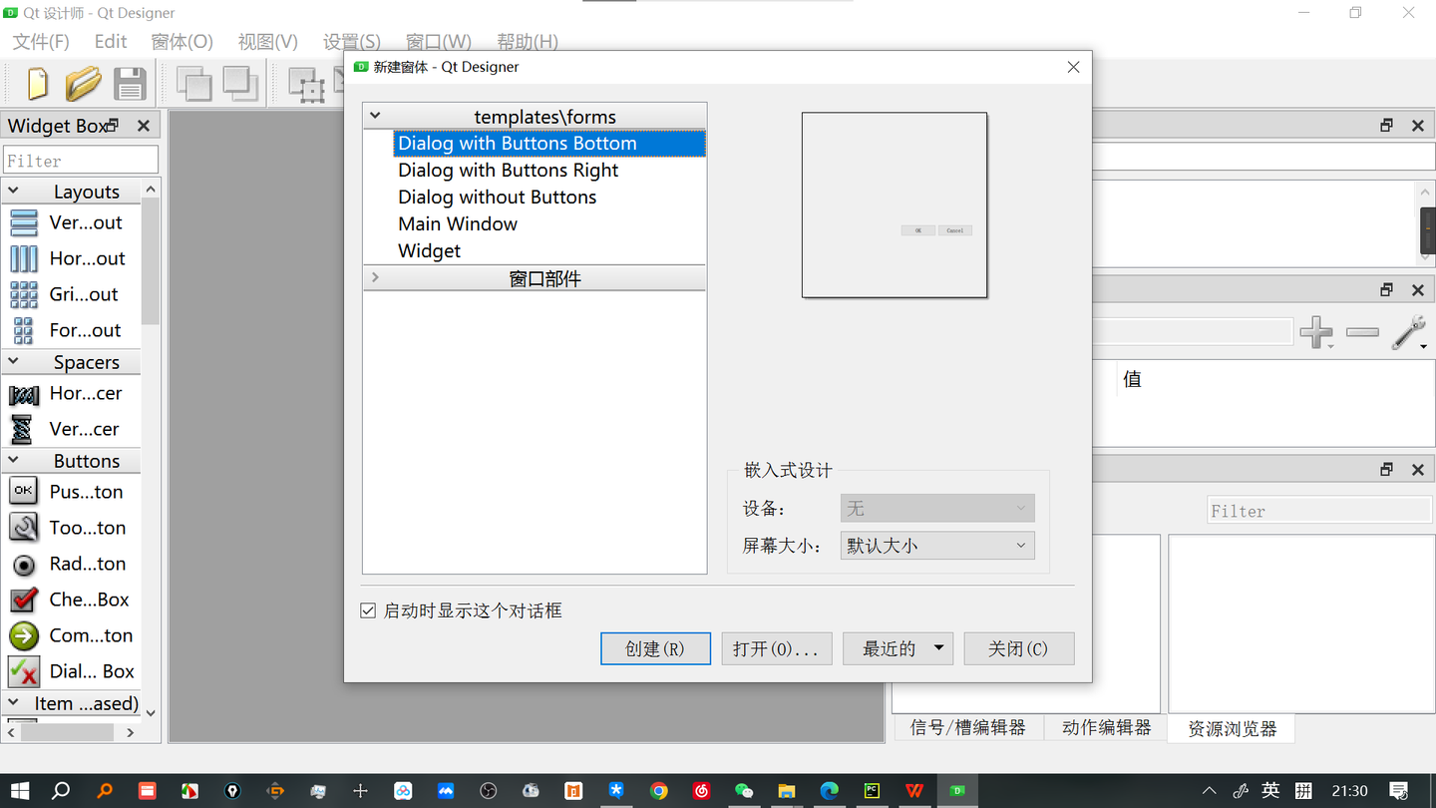This screenshot has width=1436, height=808.
Task: Open the 最近的 dropdown
Action: pos(897,648)
